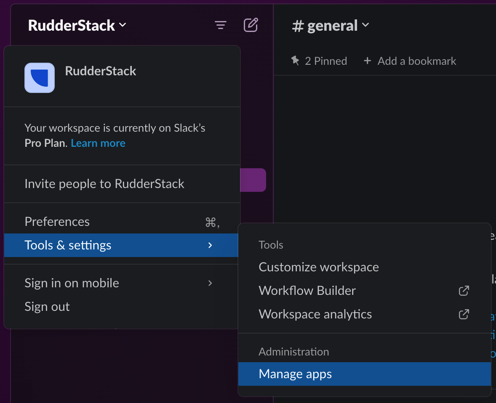Open the #general channel details dropdown
Image resolution: width=496 pixels, height=403 pixels.
(331, 25)
